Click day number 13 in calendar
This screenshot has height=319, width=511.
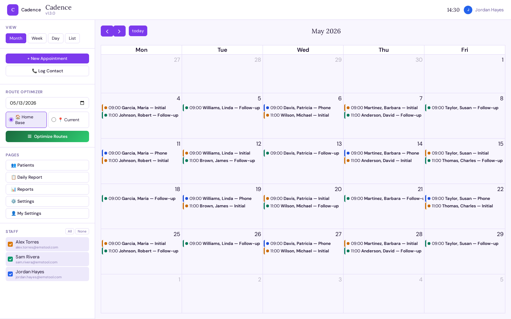[x=339, y=144]
